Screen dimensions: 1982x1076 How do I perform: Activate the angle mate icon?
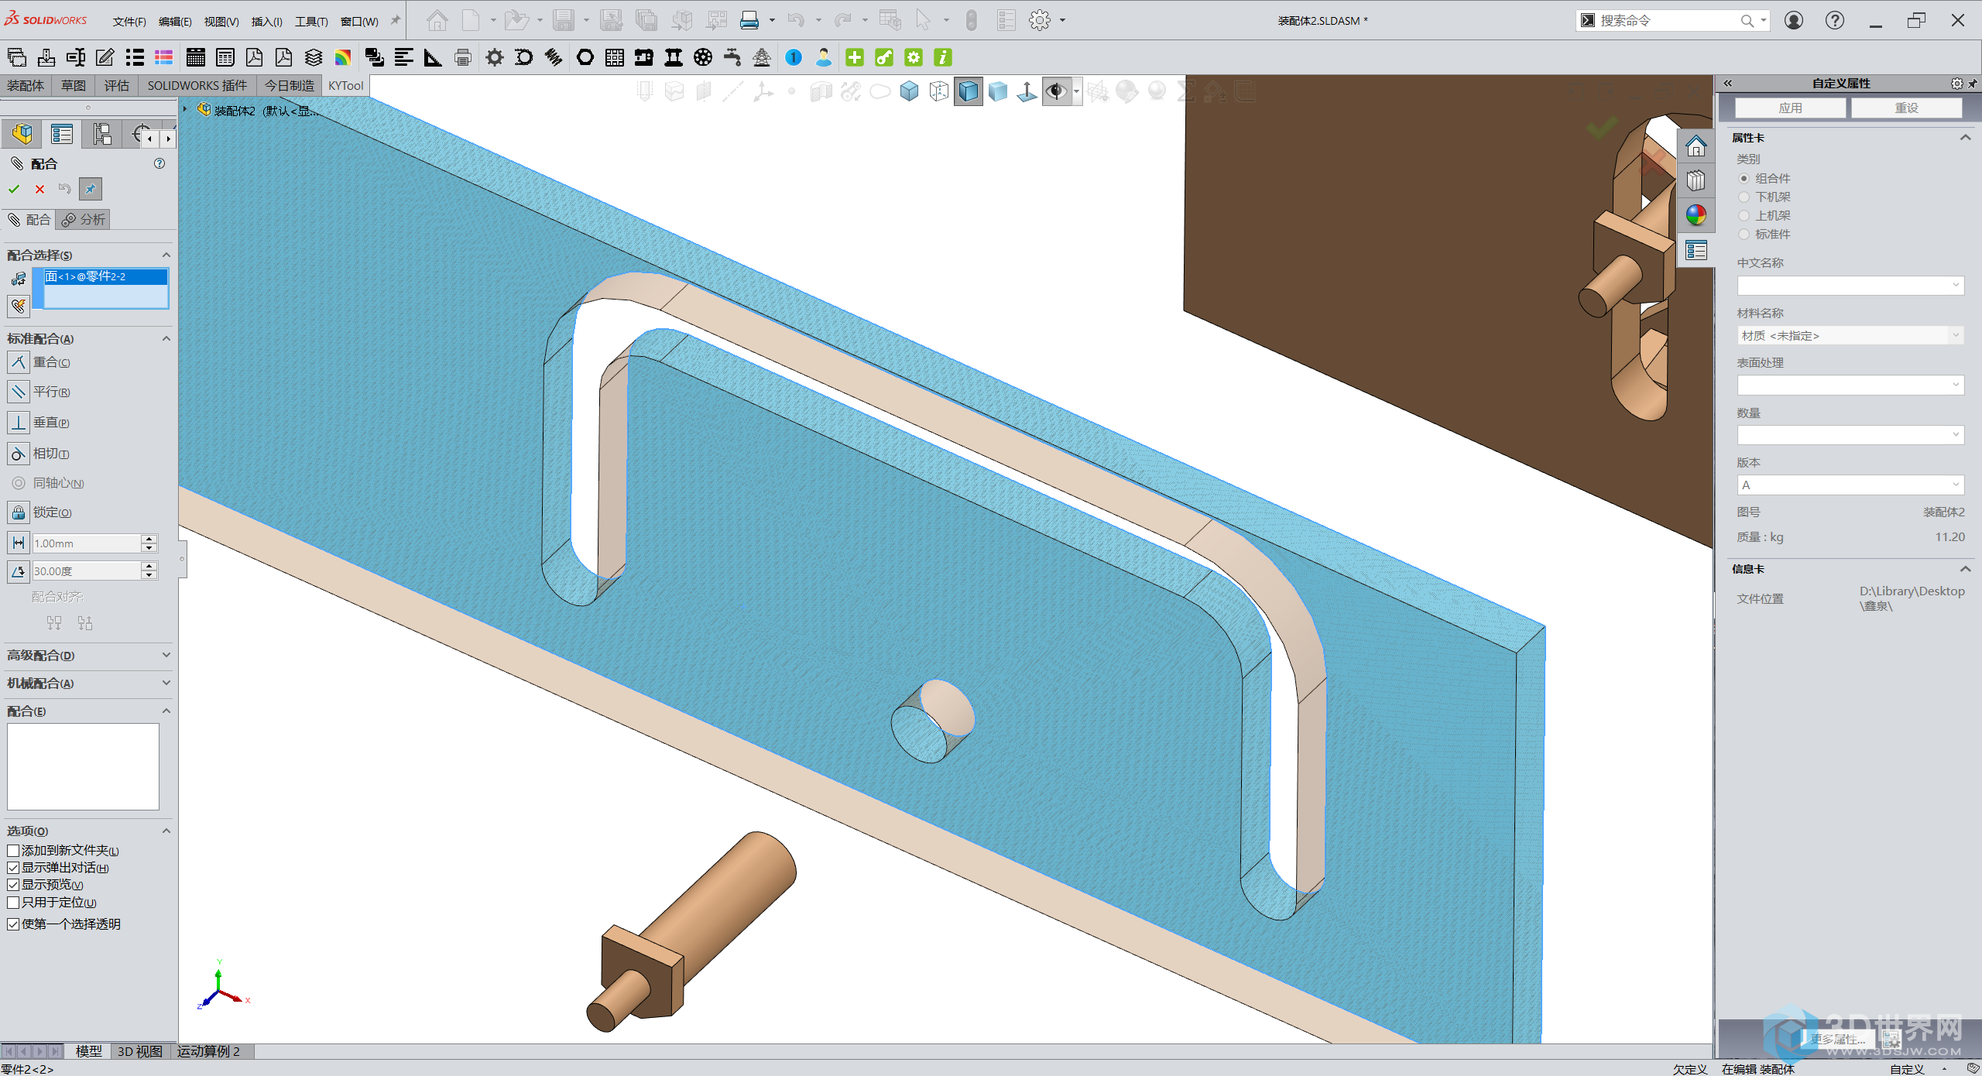[19, 571]
